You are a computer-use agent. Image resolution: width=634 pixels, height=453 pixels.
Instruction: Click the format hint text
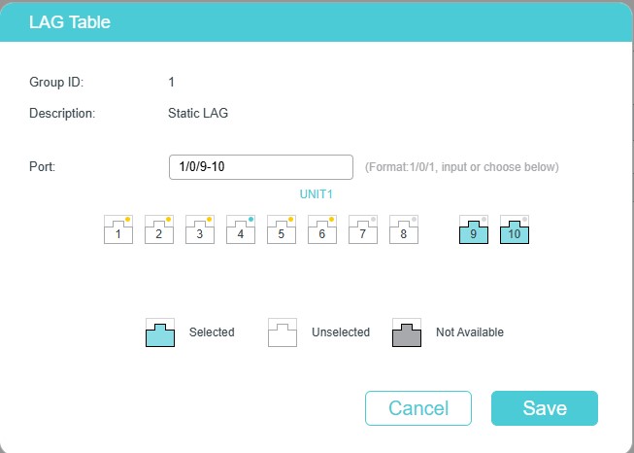(x=462, y=167)
